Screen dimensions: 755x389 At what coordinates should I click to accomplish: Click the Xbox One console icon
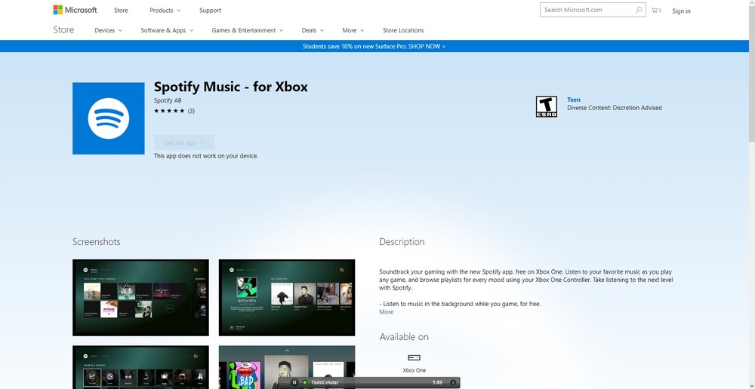(414, 358)
